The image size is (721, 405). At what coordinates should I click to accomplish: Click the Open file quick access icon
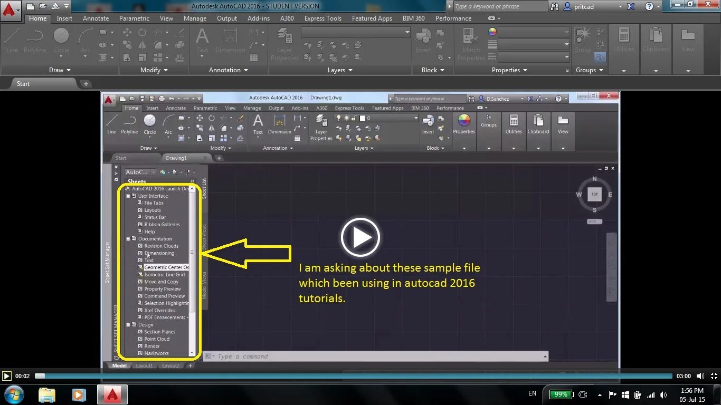43,6
